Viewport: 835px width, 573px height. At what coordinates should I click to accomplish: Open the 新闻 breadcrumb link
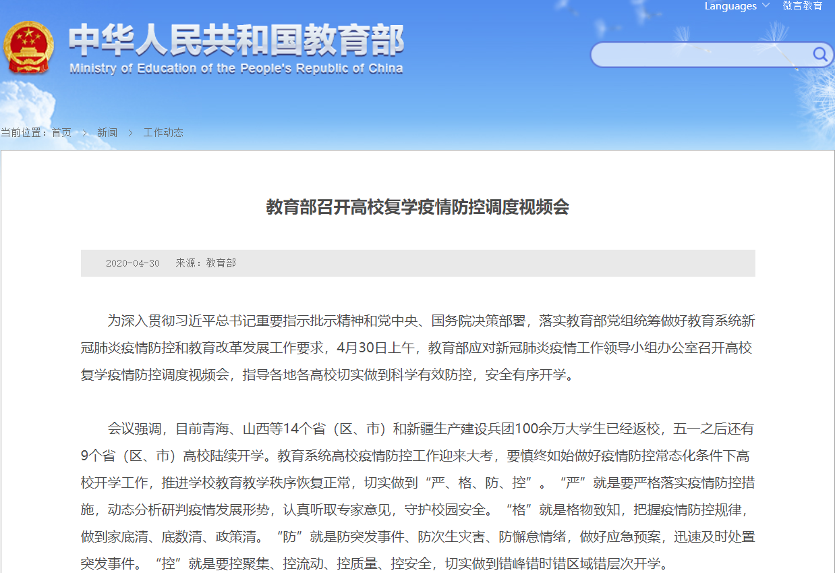coord(107,132)
